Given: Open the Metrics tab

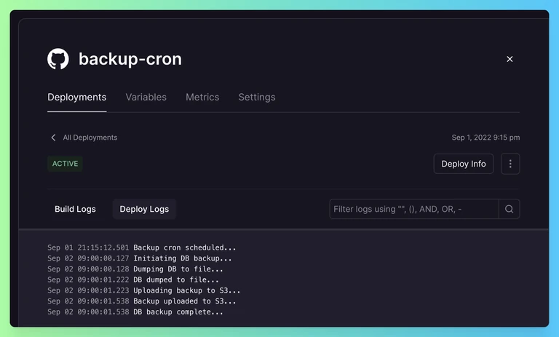Looking at the screenshot, I should [x=202, y=97].
